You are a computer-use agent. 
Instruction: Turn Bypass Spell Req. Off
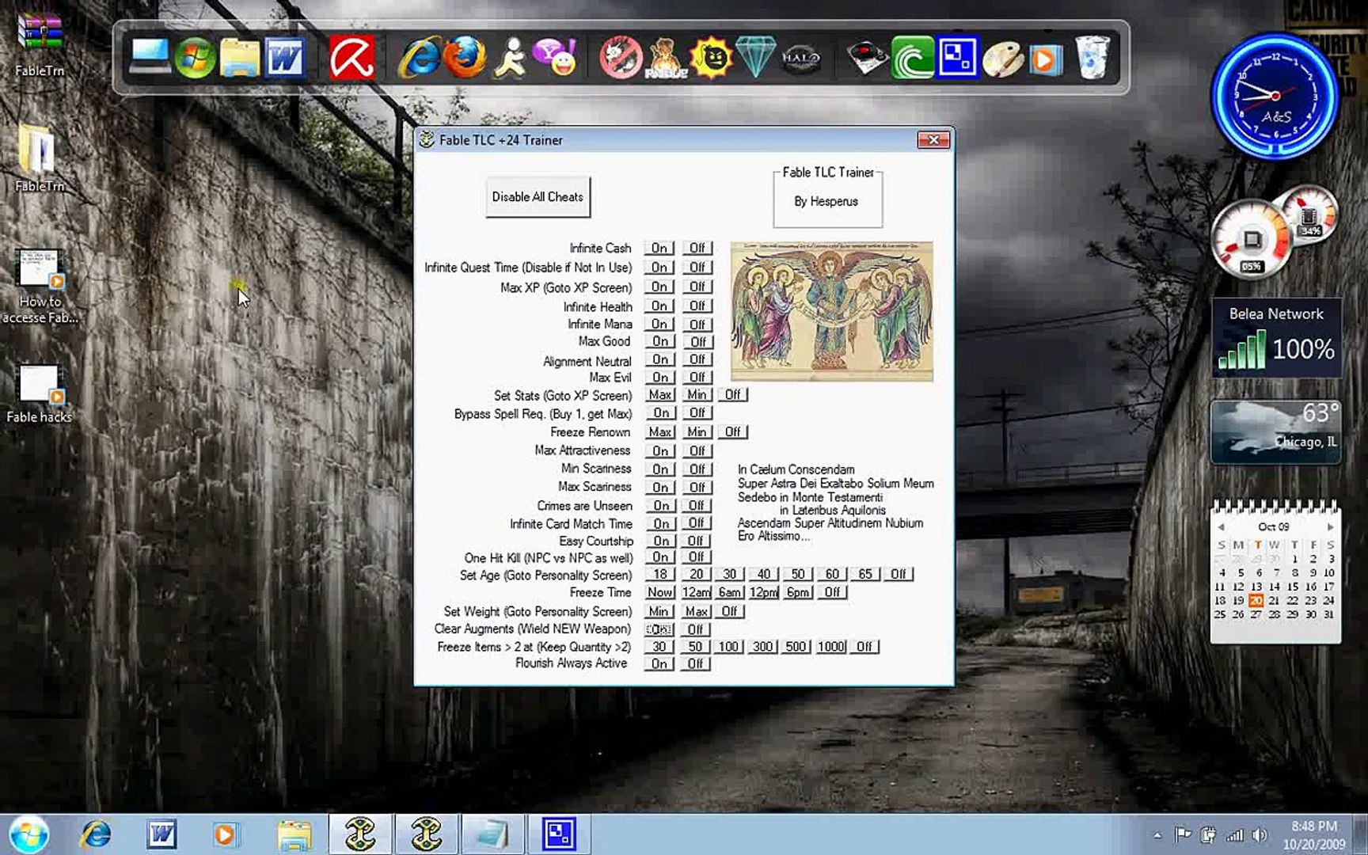[697, 413]
